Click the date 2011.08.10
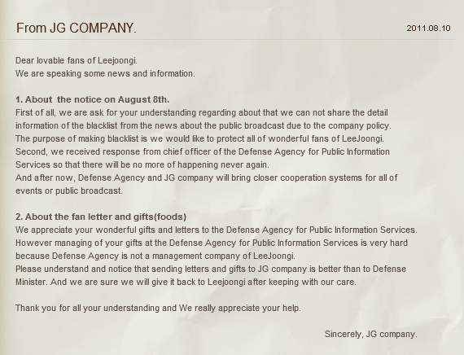Screen dimensions: 464x355 click(428, 28)
